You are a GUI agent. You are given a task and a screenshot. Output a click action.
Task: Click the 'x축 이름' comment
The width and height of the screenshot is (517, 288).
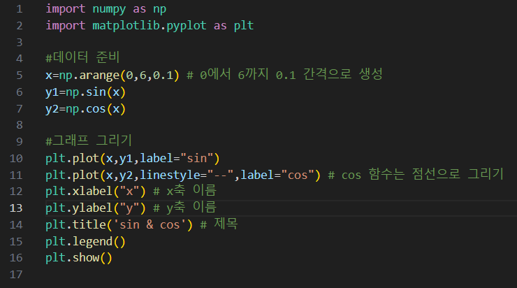[191, 191]
